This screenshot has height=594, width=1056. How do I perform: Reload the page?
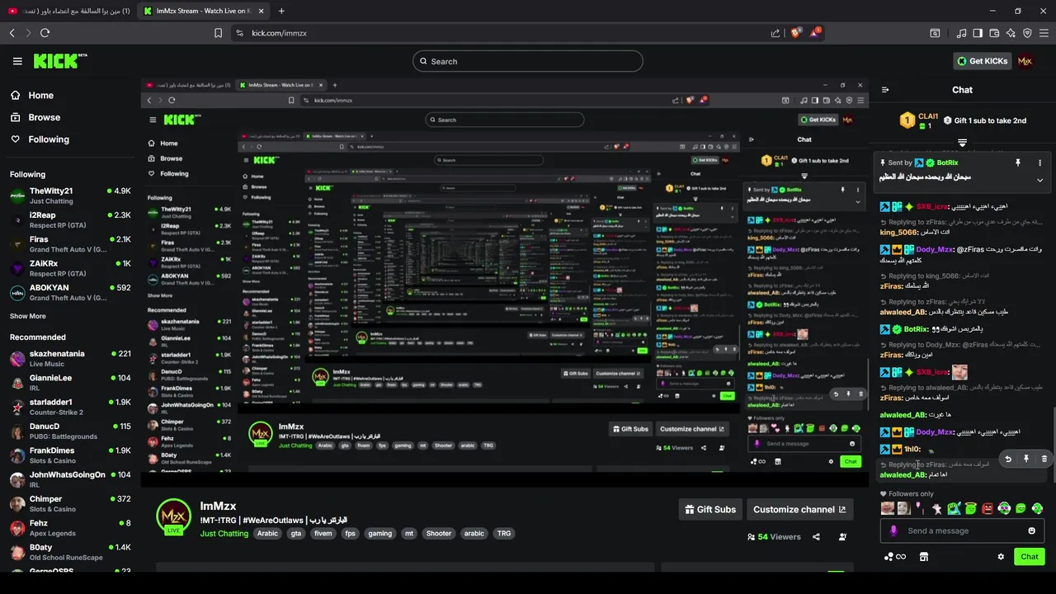(x=45, y=33)
